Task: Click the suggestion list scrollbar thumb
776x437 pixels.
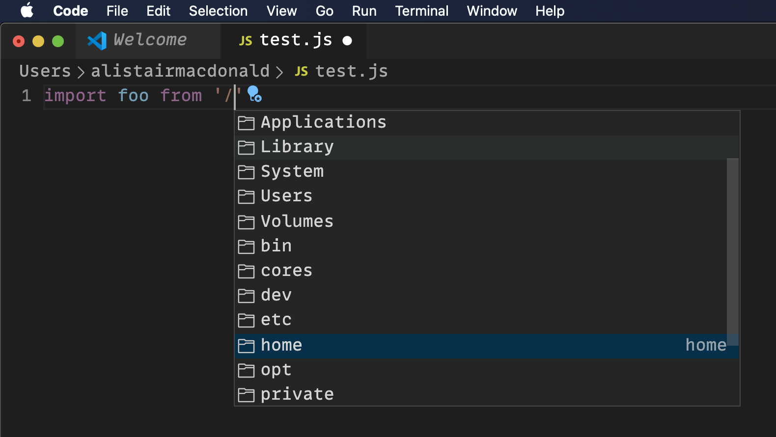Action: coord(733,251)
